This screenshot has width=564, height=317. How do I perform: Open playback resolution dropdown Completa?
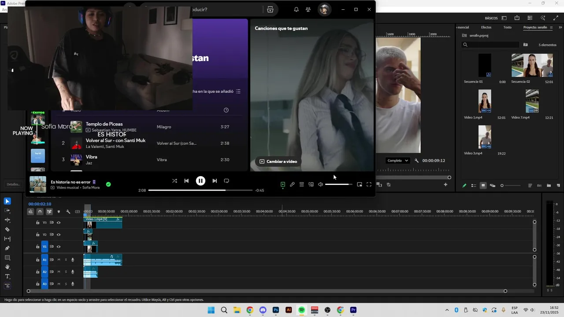coord(398,161)
